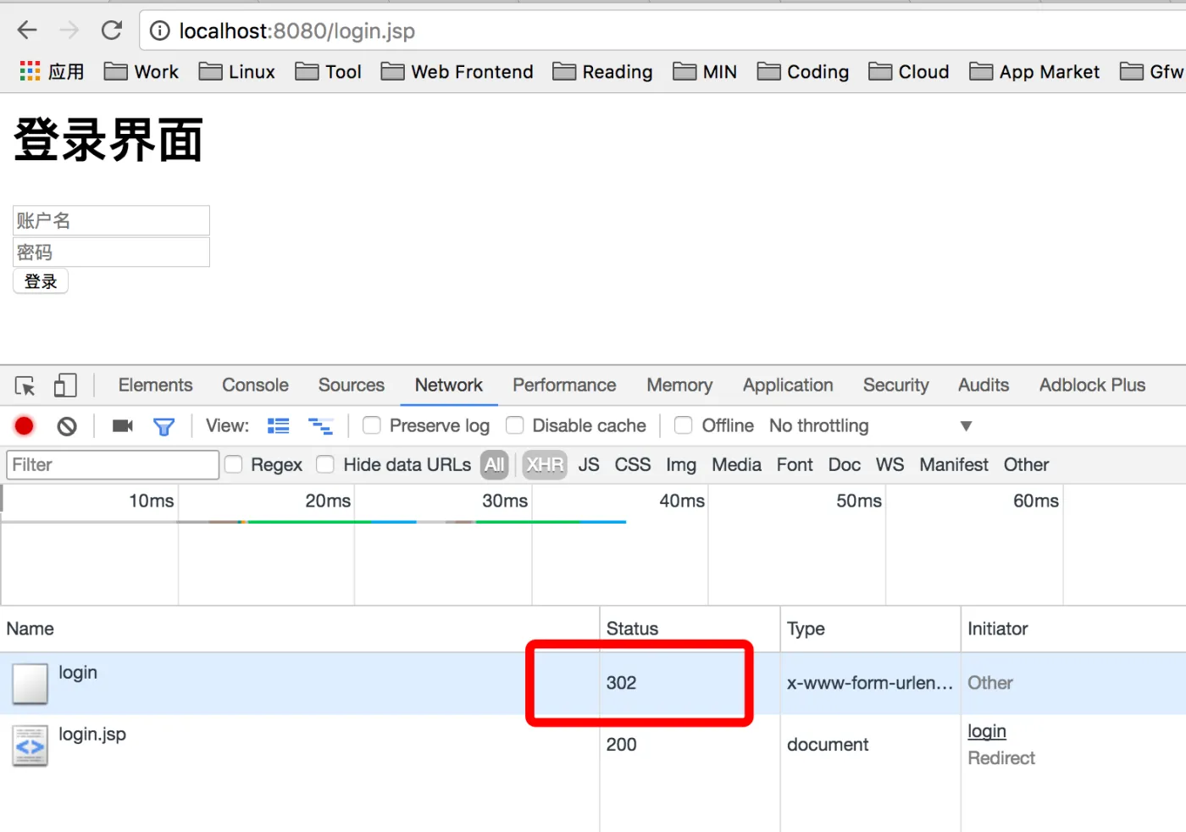
Task: Open the No throttling dropdown
Action: pos(869,426)
